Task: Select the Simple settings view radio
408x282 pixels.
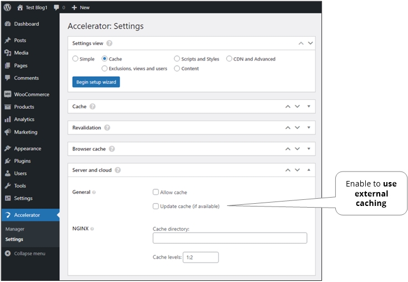Action: (75, 59)
